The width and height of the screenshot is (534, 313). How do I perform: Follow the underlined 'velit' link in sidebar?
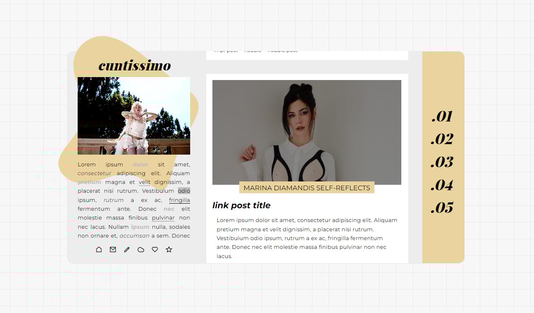tap(144, 182)
